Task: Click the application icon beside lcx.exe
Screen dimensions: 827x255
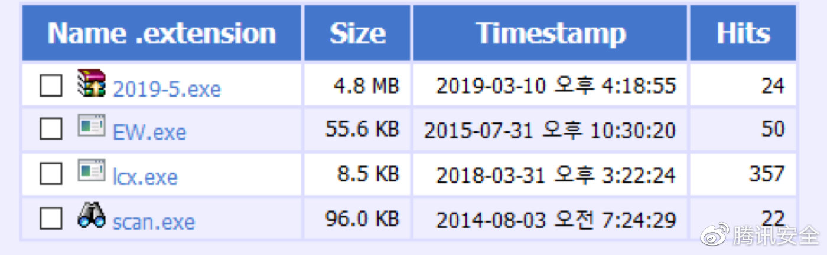Action: point(92,170)
